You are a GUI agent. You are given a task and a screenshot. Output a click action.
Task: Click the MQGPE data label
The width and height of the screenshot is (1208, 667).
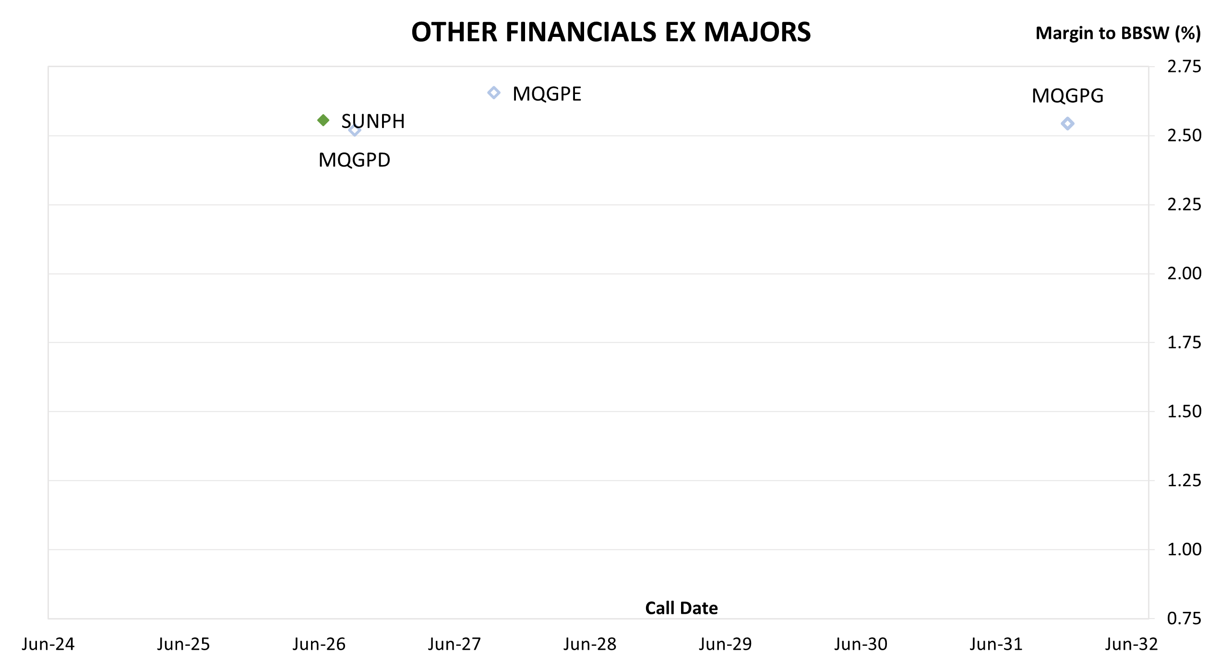pos(547,94)
